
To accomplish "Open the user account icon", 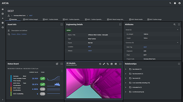I will click(179, 3).
